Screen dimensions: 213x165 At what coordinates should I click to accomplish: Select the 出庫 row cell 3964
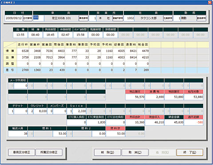[x=59, y=57]
